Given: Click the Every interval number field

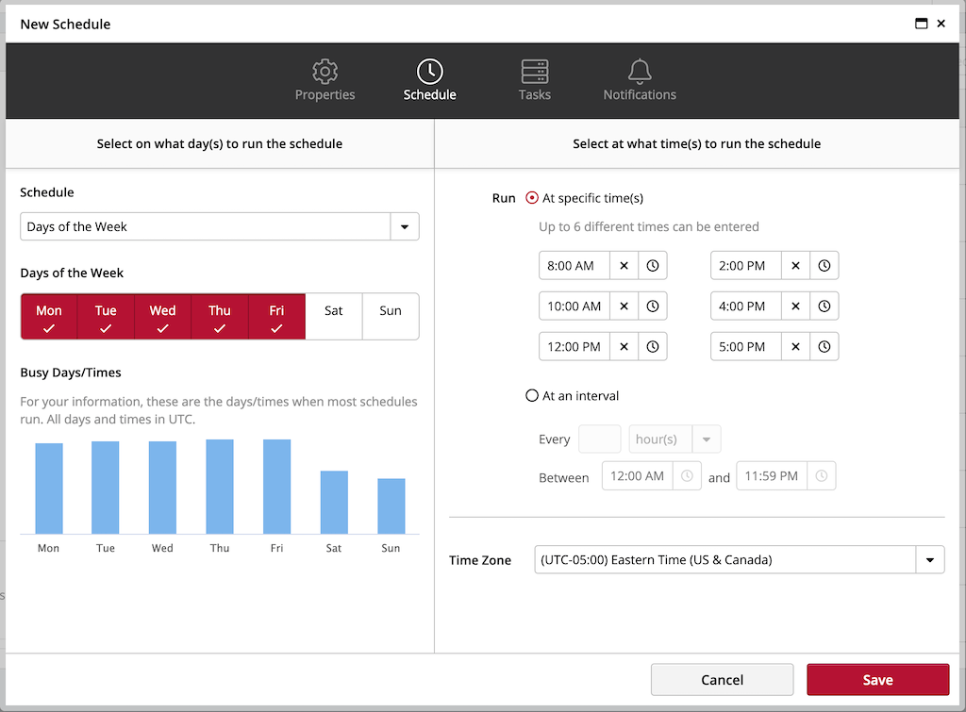Looking at the screenshot, I should (600, 439).
